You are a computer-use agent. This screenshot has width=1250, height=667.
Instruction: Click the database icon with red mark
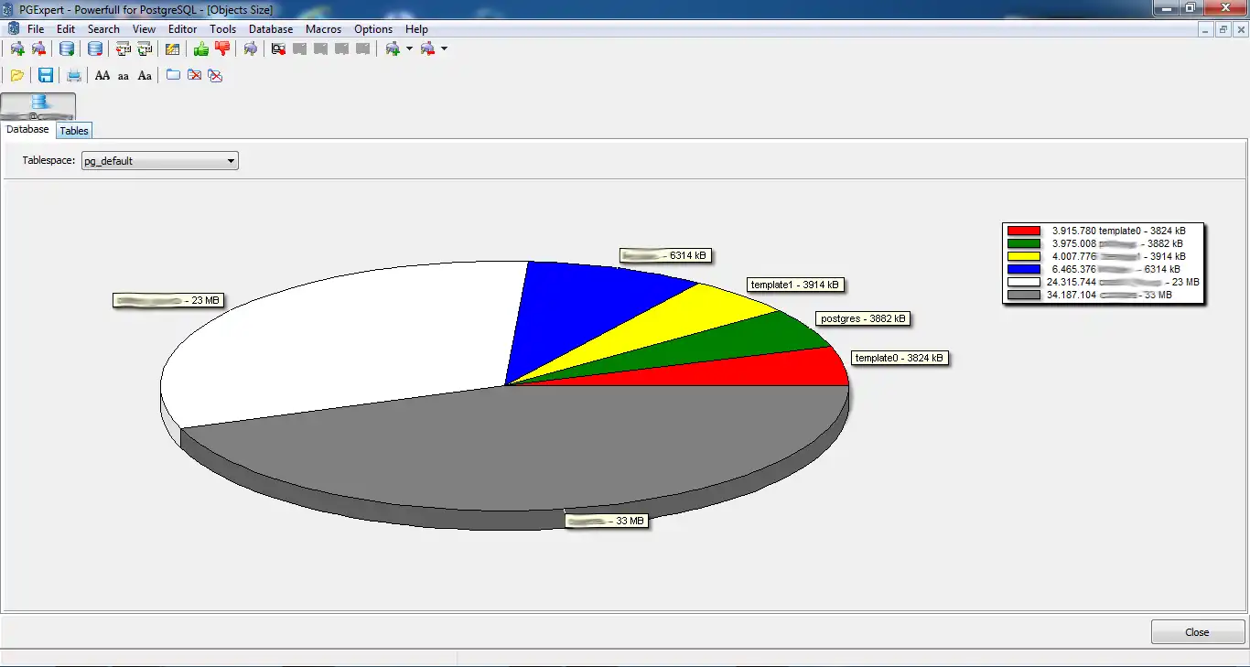click(x=94, y=48)
